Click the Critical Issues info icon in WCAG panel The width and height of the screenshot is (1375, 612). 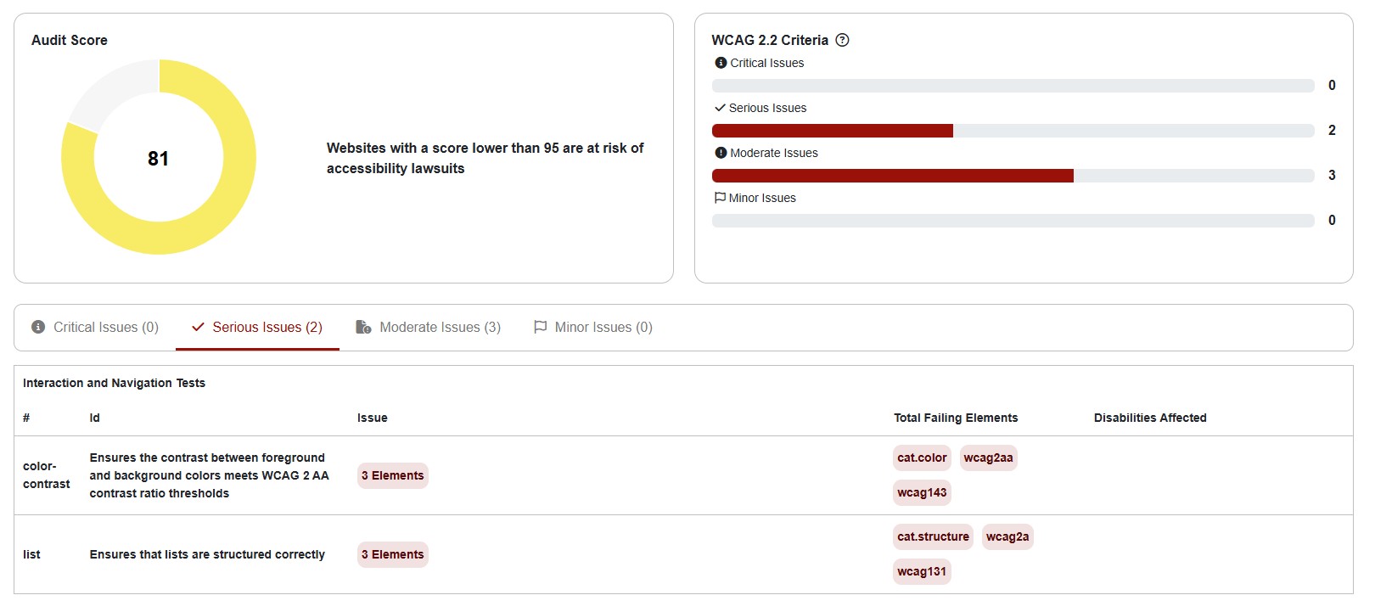tap(721, 63)
